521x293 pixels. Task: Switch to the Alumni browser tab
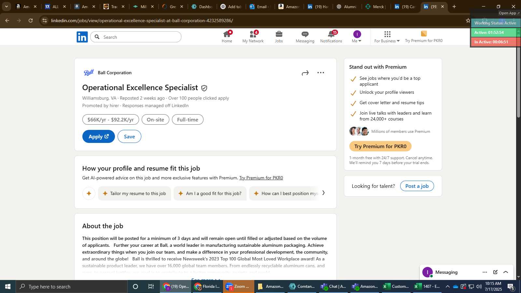[x=347, y=7]
